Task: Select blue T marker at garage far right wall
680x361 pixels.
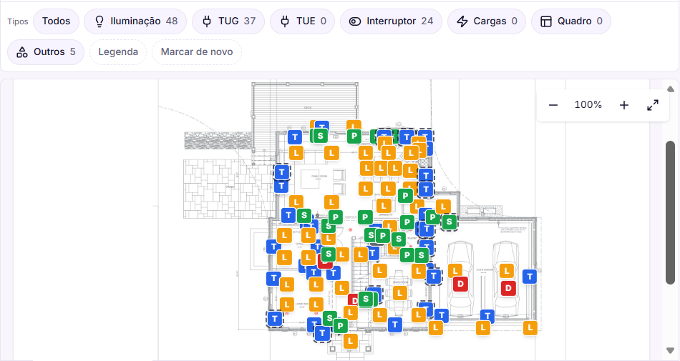Action: (x=530, y=277)
